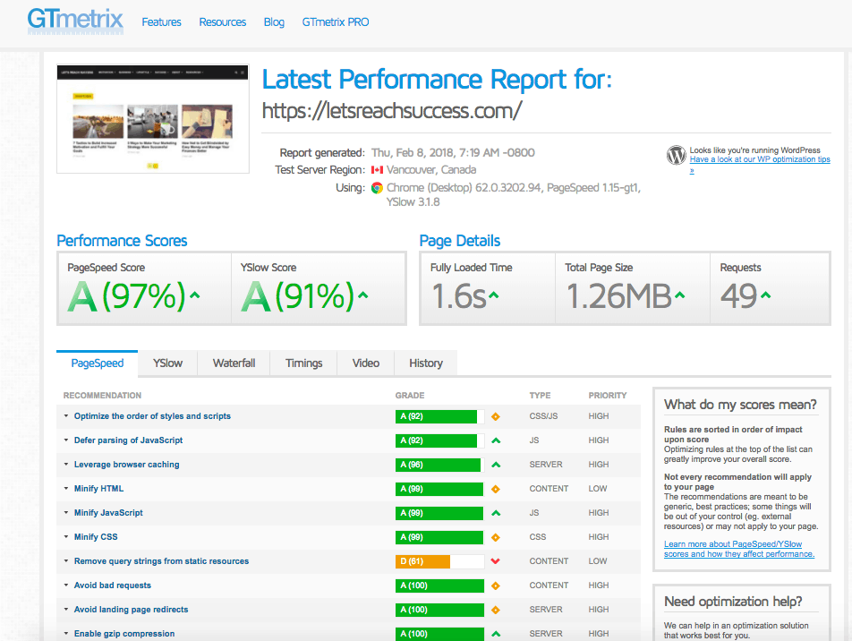Click orange diamond icon beside Minify HTML
This screenshot has height=641, width=852.
pyautogui.click(x=495, y=489)
